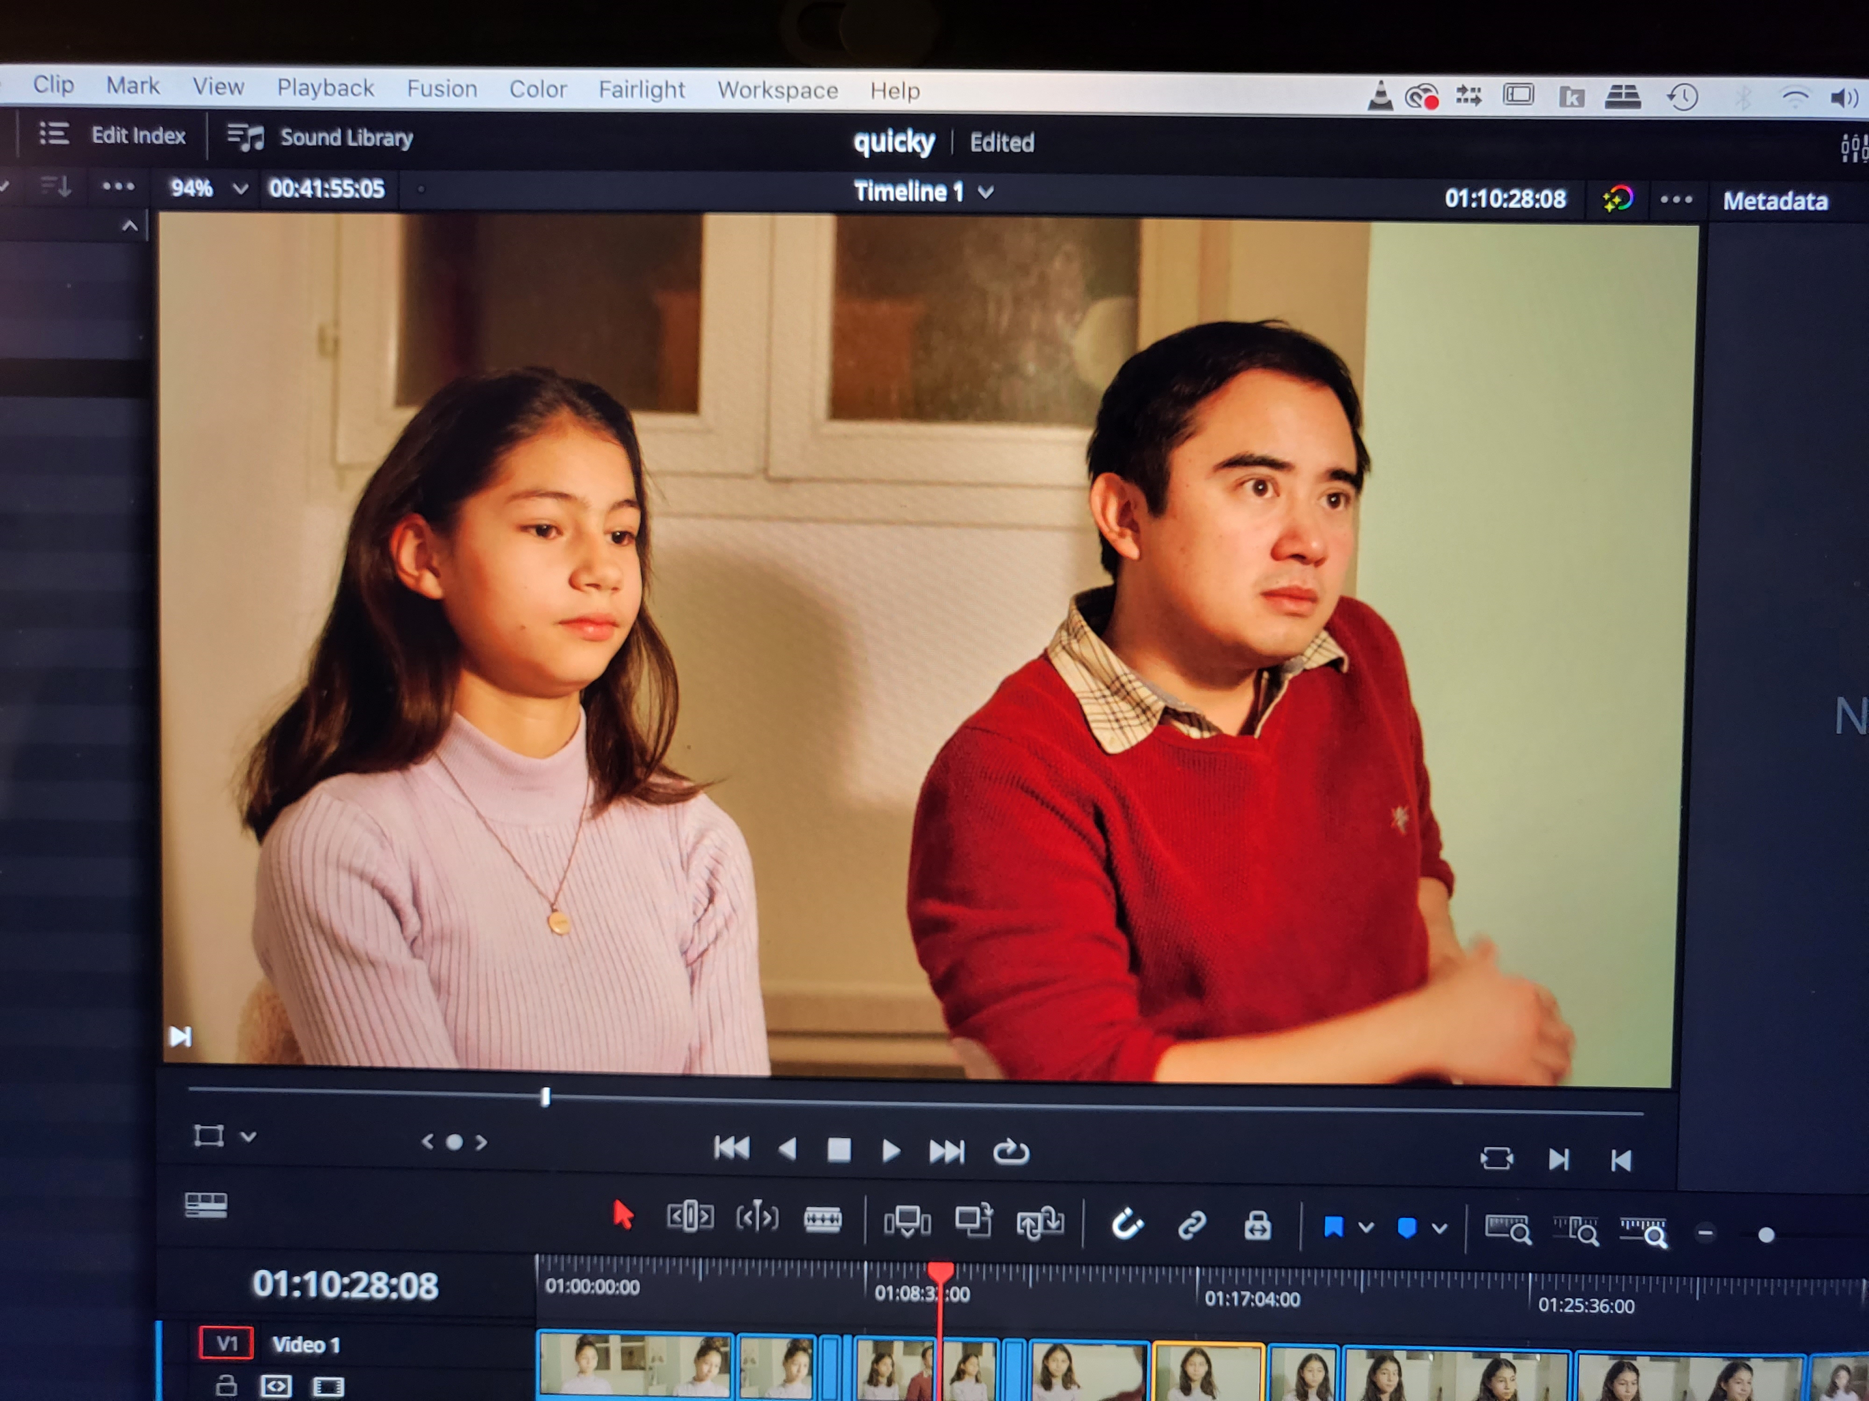The image size is (1869, 1401).
Task: Click the Zoom to Fit timeline icon
Action: point(1508,1230)
